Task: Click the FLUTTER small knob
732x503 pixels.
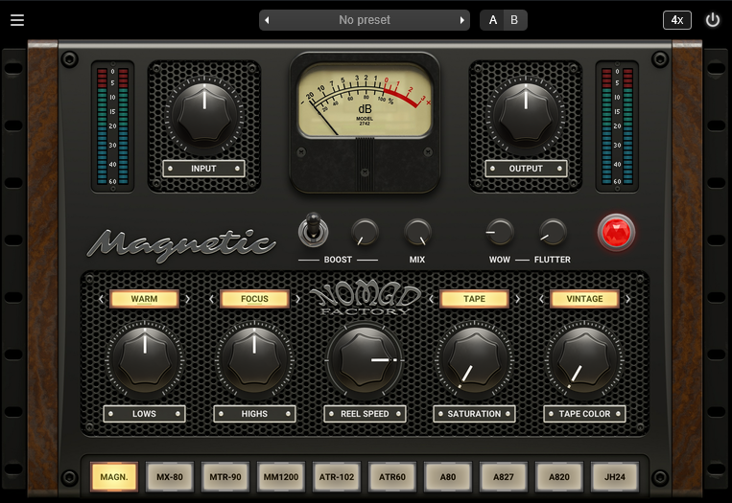Action: click(x=553, y=232)
